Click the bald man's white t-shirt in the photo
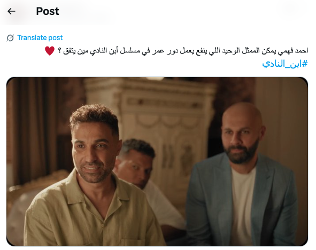The image size is (316, 250). click(243, 205)
